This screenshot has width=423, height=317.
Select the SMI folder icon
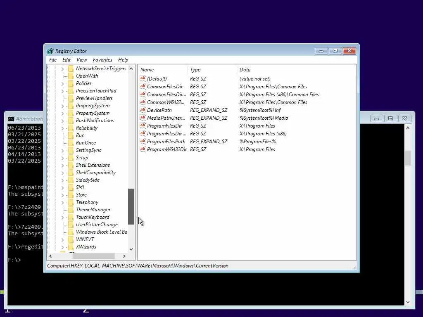click(71, 187)
